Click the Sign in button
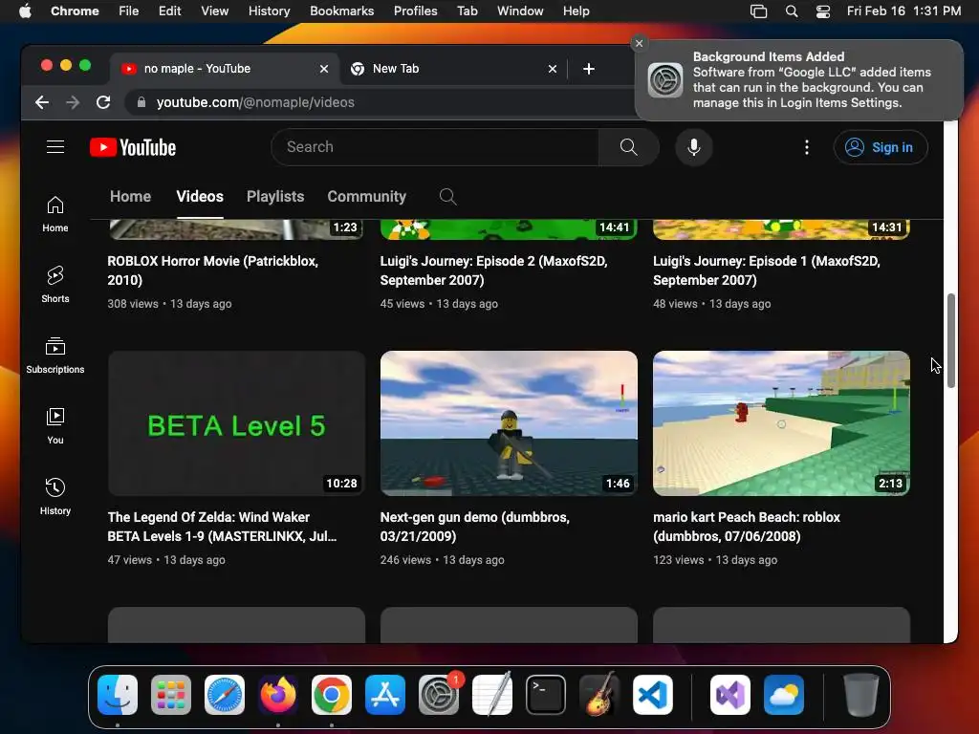Image resolution: width=979 pixels, height=734 pixels. pos(881,147)
